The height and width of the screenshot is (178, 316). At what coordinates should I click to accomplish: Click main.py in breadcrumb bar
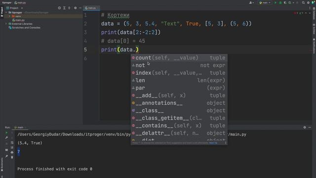20,3
